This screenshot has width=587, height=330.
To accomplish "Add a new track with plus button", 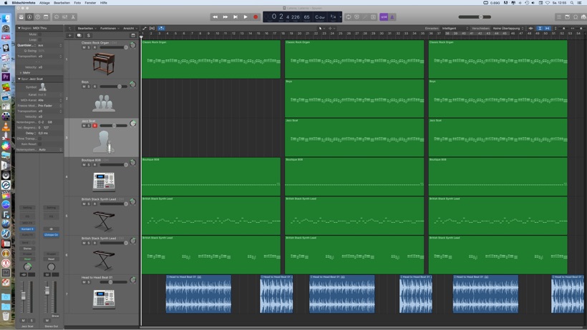I will click(x=69, y=36).
